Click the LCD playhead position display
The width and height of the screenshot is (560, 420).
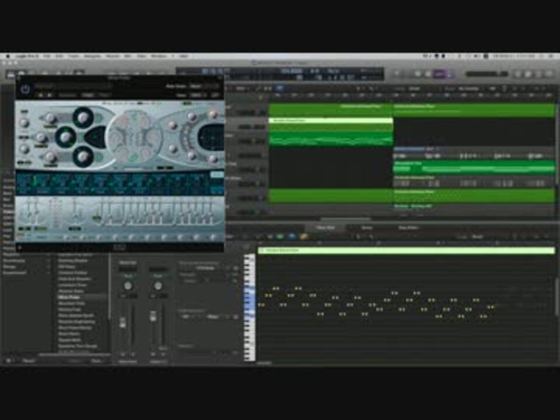click(216, 71)
